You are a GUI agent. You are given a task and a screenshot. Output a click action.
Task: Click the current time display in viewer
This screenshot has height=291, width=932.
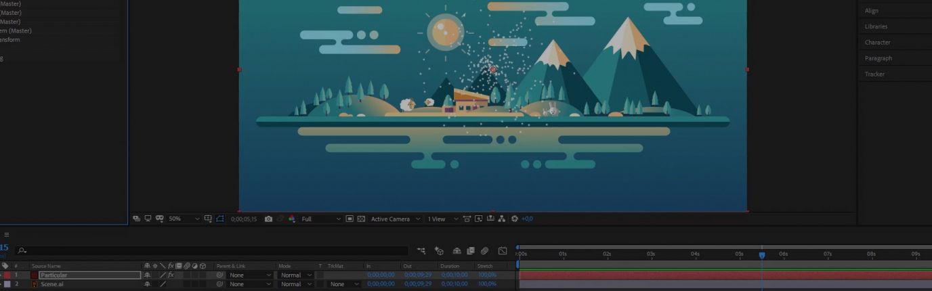click(244, 219)
